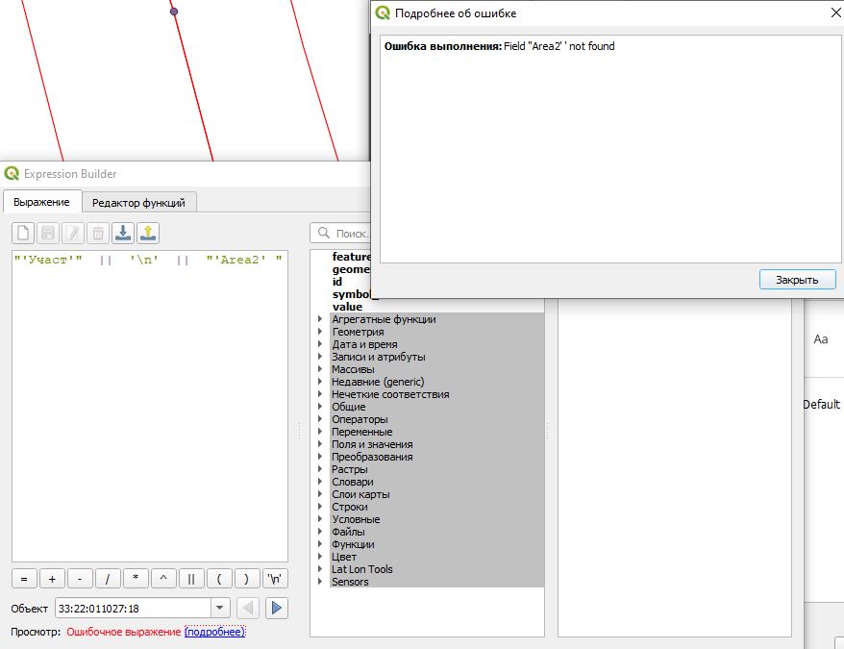Screen dimensions: 844x649
Task: Insert the new line '\n' operator
Action: (x=276, y=579)
